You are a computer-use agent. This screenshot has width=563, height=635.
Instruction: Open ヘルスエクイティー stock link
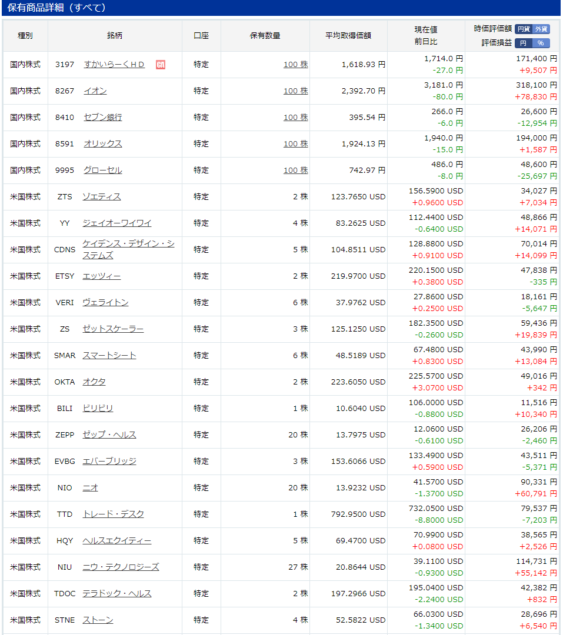pyautogui.click(x=117, y=541)
